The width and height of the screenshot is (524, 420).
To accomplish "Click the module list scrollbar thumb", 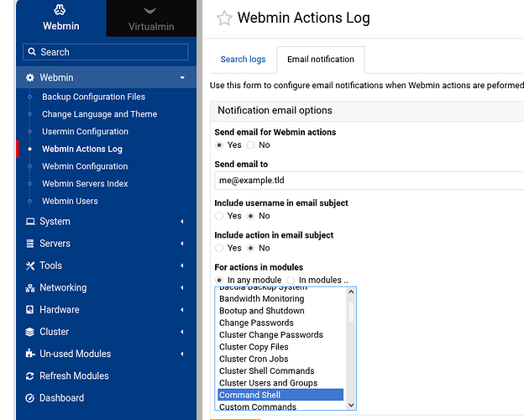I will 351,310.
